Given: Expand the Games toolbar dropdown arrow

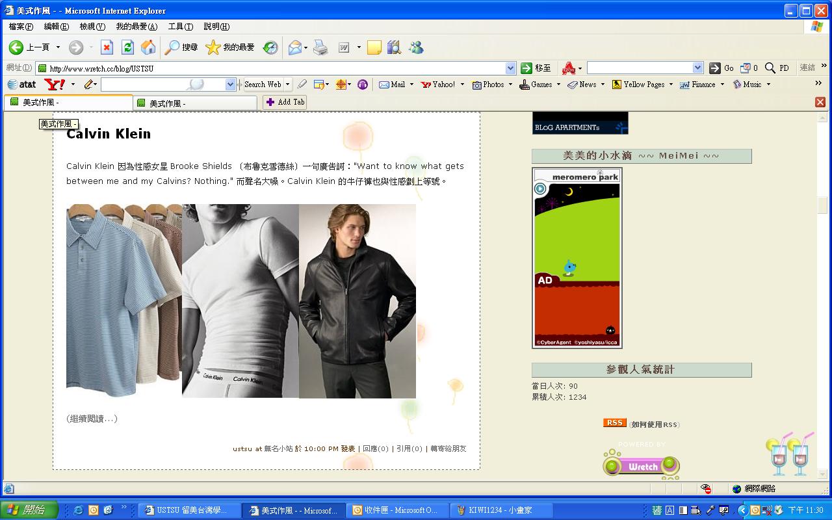Looking at the screenshot, I should click(558, 84).
